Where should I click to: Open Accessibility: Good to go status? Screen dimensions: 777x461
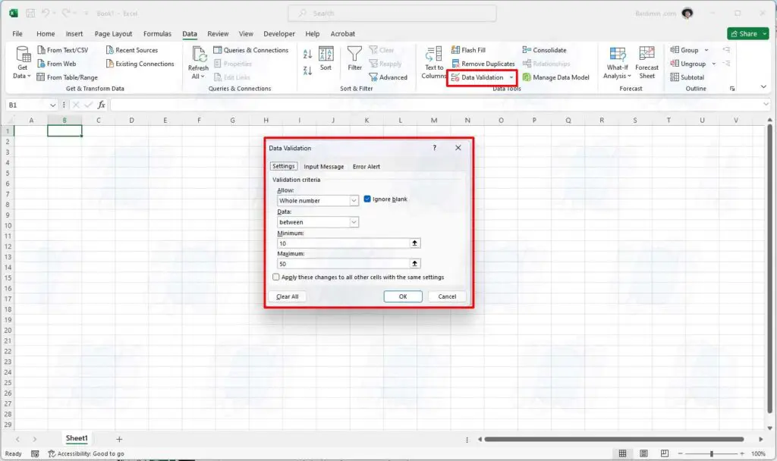(87, 453)
